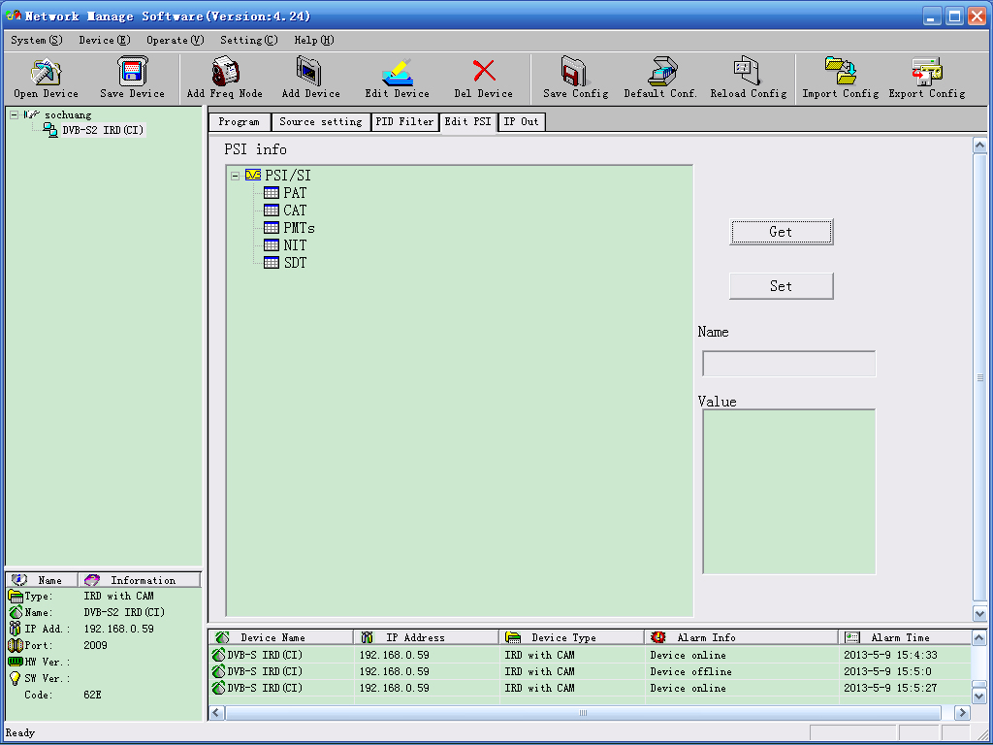Click the alarm list scroll left arrow
993x745 pixels.
(x=216, y=713)
